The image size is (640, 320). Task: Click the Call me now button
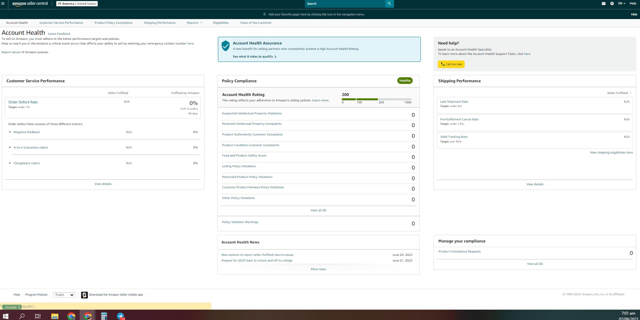[451, 64]
